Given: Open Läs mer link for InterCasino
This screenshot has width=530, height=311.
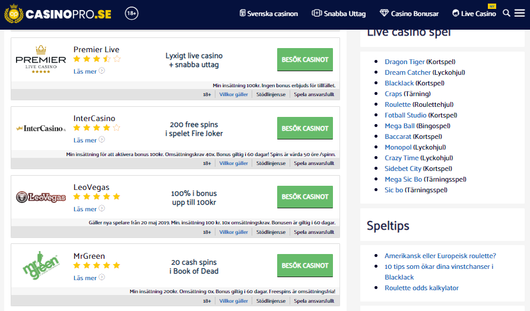Looking at the screenshot, I should [85, 140].
